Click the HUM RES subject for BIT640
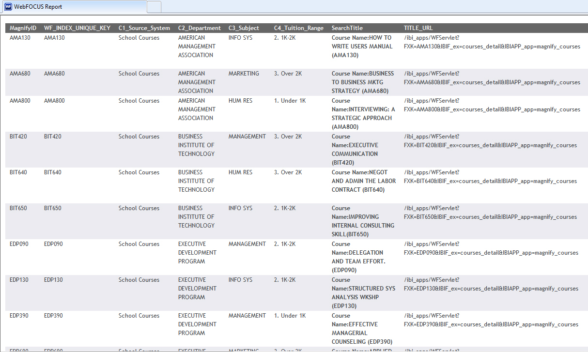 [240, 172]
